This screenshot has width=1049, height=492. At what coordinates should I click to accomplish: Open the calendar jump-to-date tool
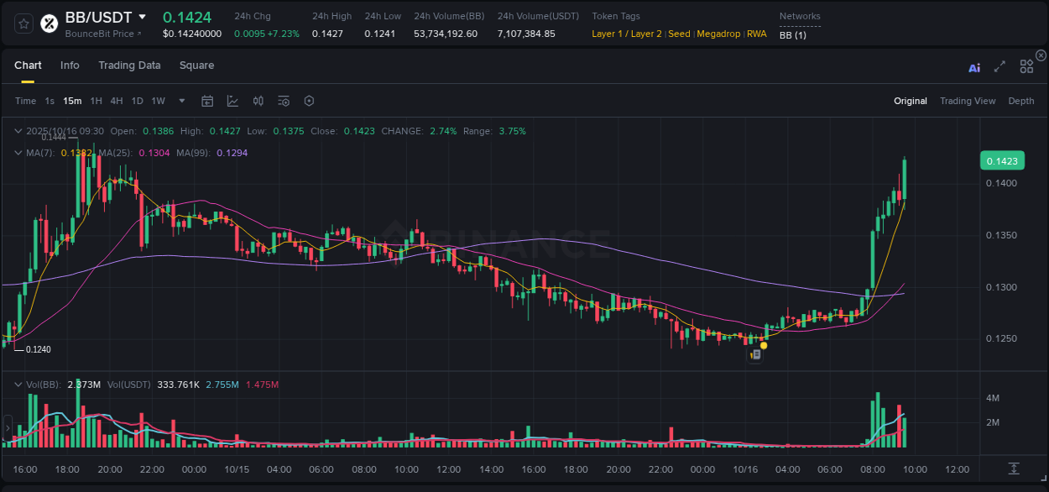click(207, 100)
